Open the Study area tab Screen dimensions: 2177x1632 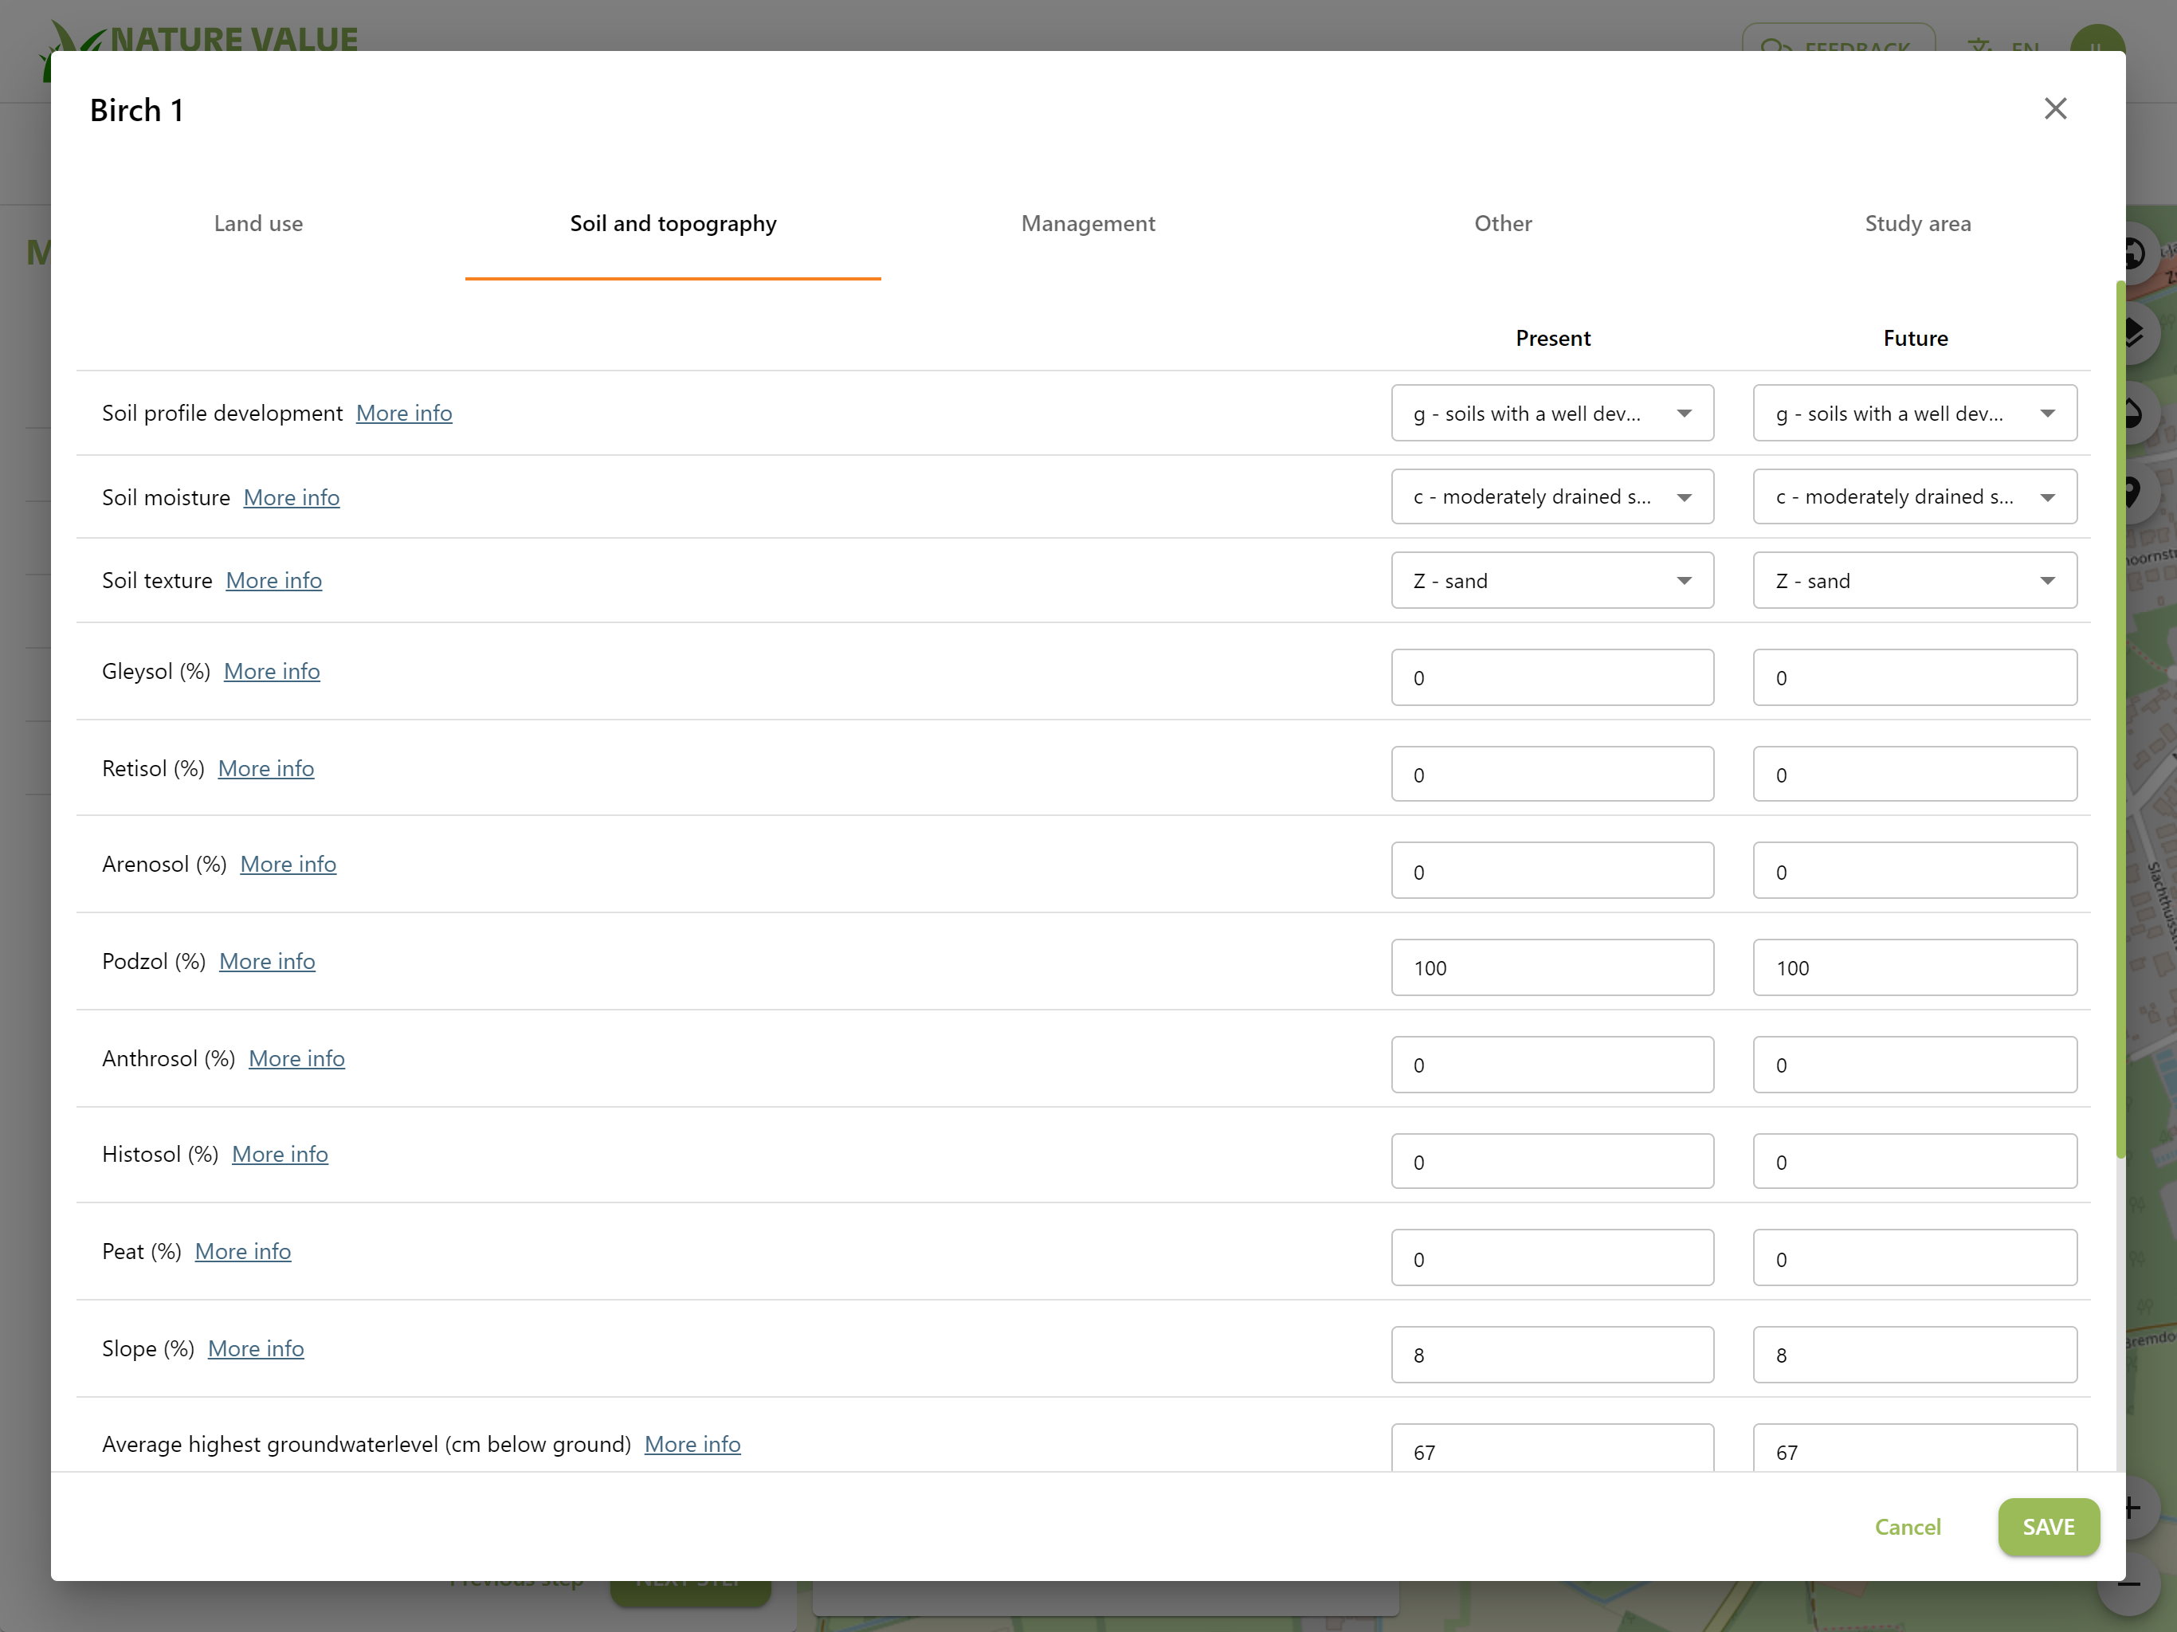[x=1917, y=223]
